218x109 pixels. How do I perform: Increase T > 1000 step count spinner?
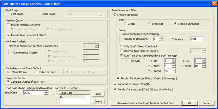coord(174,65)
